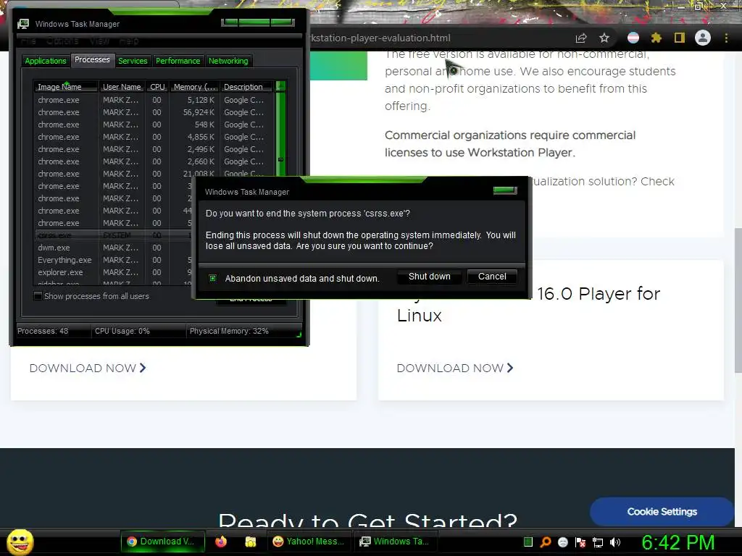Click Processes: 48 in status bar
Image resolution: width=742 pixels, height=556 pixels.
pos(43,331)
